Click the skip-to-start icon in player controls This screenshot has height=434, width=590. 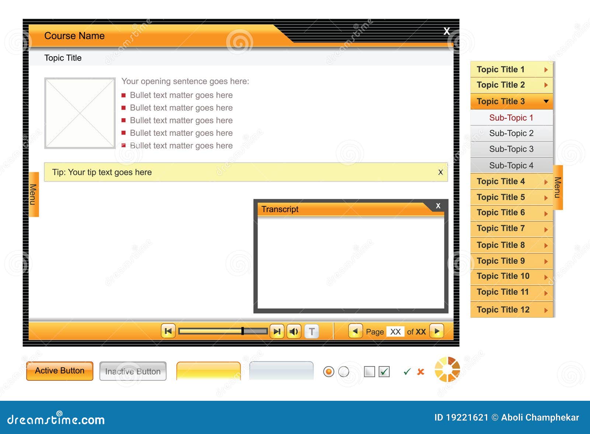[x=168, y=331]
